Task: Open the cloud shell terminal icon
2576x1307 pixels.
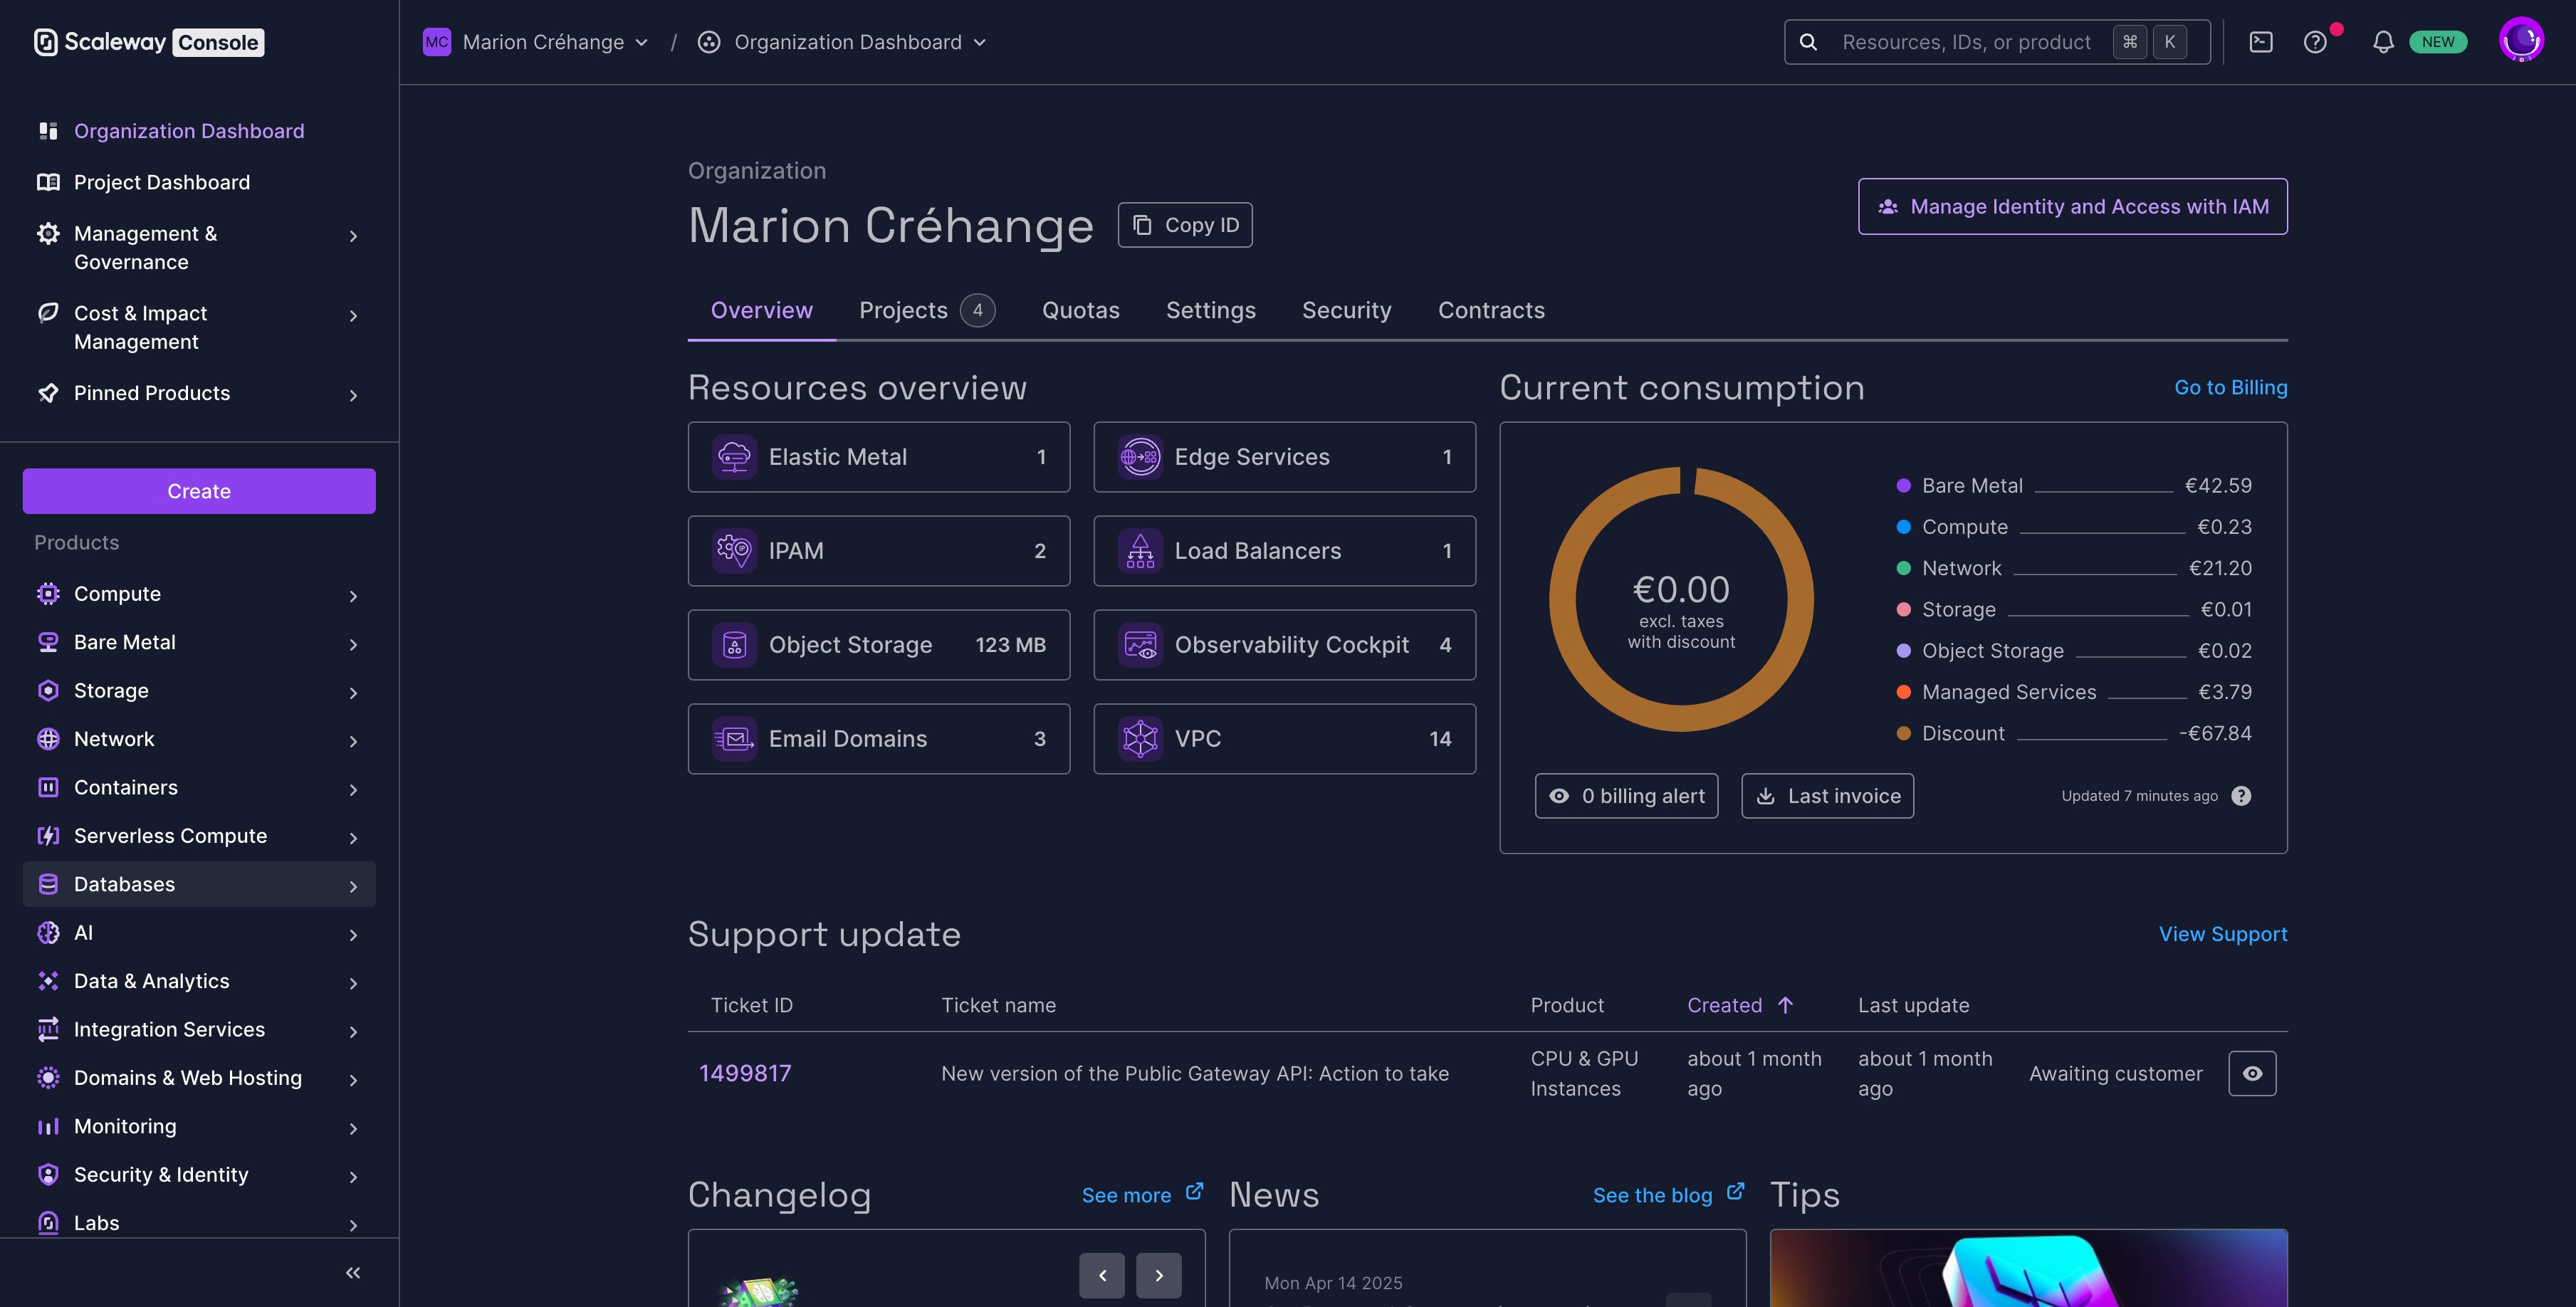Action: pos(2261,42)
